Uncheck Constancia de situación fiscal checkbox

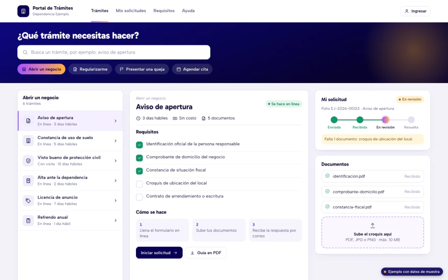(139, 171)
